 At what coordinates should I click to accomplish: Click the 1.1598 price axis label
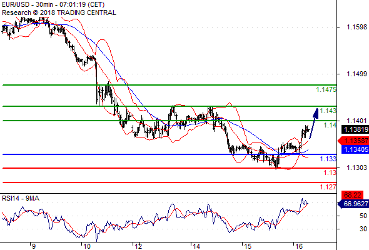coord(356,27)
